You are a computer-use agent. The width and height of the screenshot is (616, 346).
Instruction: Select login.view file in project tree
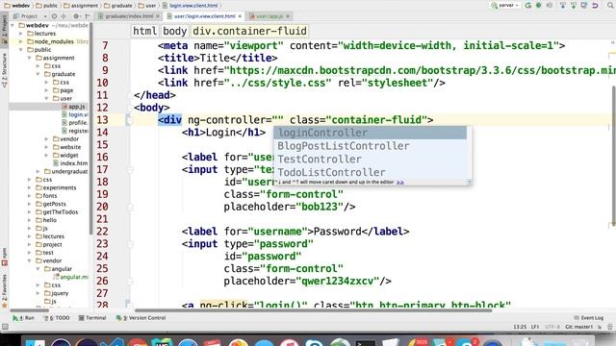click(75, 114)
